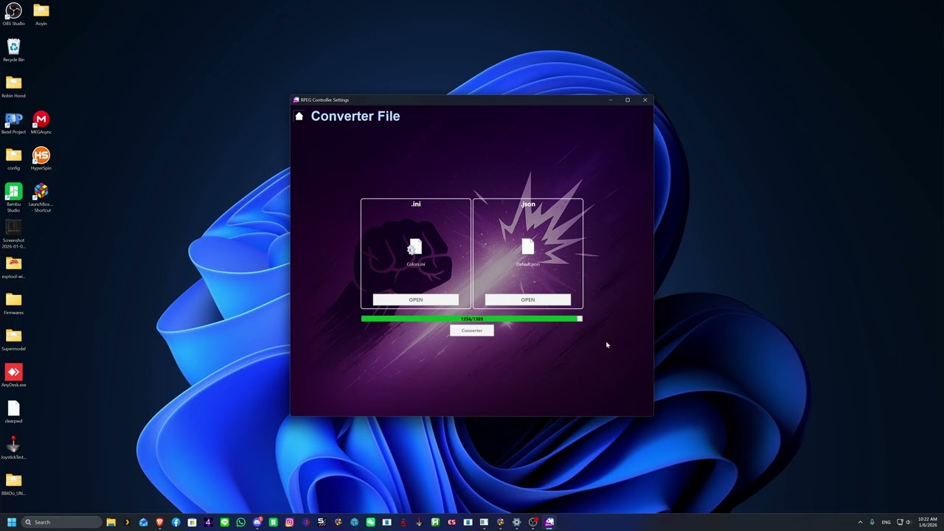Click the Colors.ini file icon
The height and width of the screenshot is (531, 944).
point(415,247)
